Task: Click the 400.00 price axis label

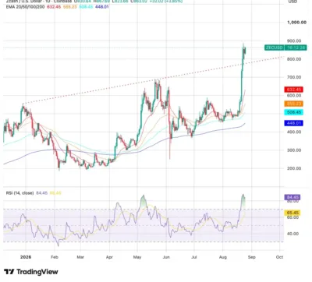Action: pyautogui.click(x=294, y=132)
